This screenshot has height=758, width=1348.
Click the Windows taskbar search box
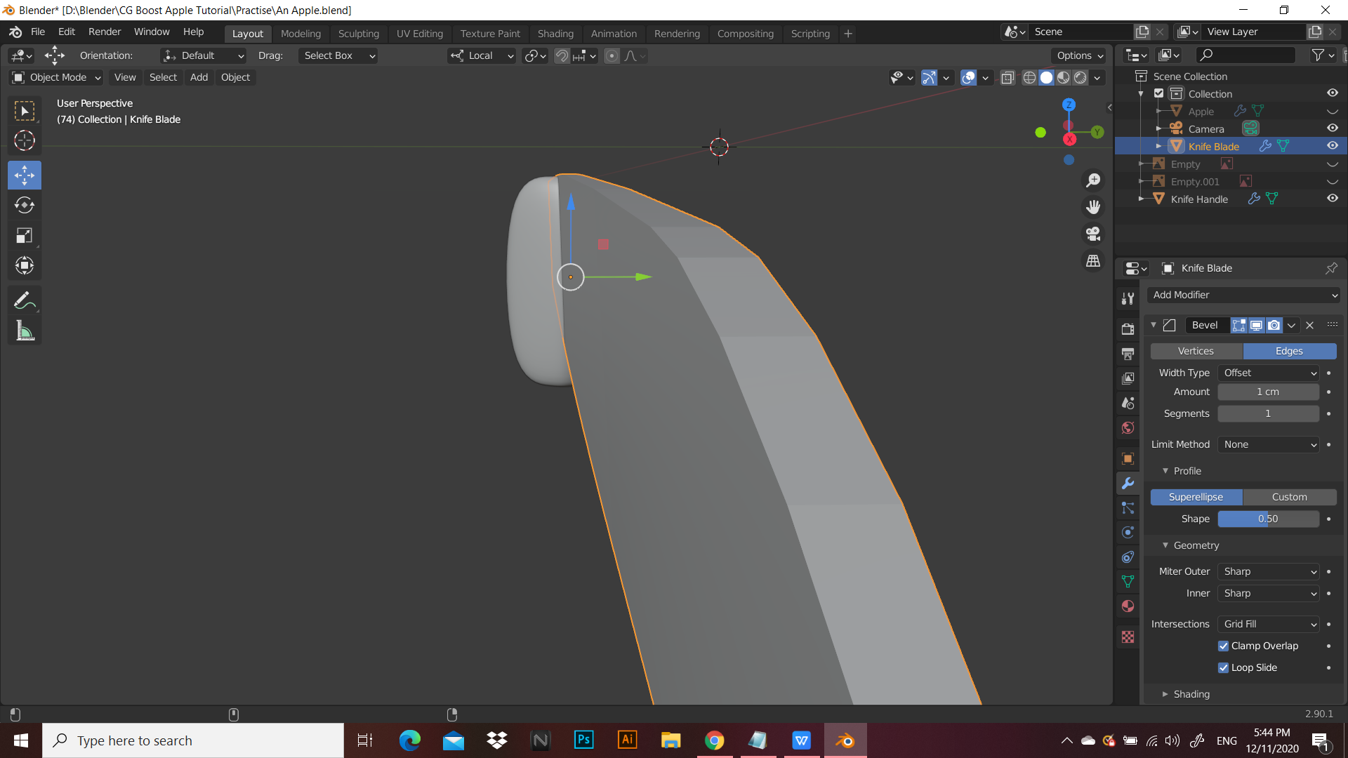[193, 740]
